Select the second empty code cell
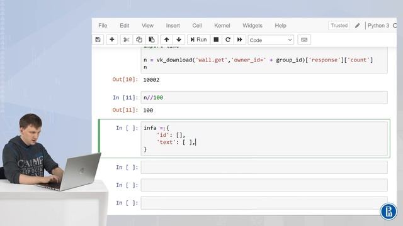The height and width of the screenshot is (226, 403). [264, 185]
